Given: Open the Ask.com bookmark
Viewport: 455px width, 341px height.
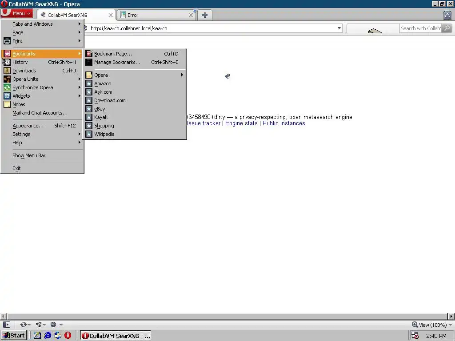Looking at the screenshot, I should coord(135,92).
